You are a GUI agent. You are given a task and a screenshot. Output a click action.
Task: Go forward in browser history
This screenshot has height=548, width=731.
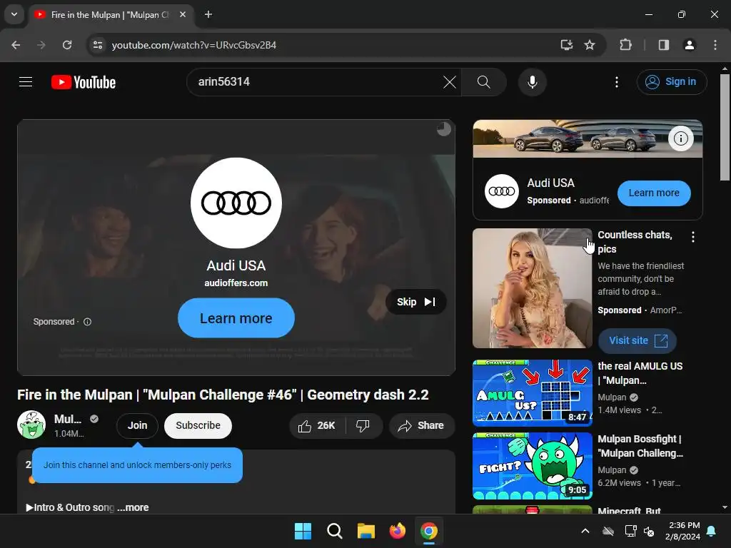(41, 45)
